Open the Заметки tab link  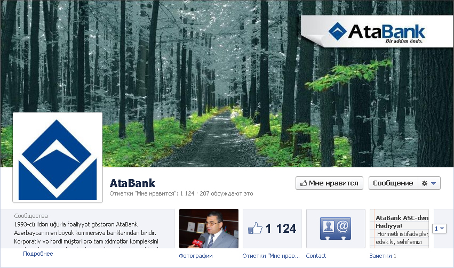pos(380,256)
